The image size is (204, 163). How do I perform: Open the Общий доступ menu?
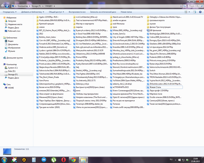click(56, 12)
